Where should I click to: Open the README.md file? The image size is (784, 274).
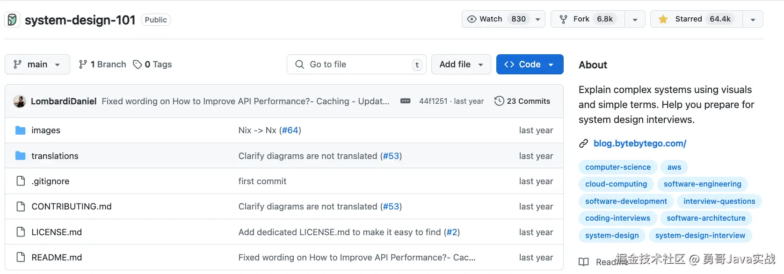coord(57,258)
